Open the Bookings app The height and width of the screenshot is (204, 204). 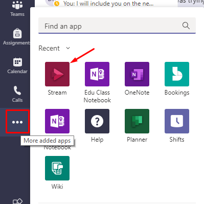pos(177,74)
